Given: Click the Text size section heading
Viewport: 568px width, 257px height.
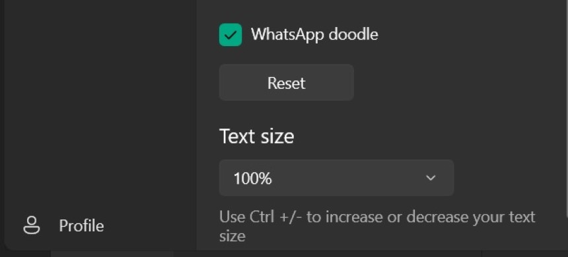Looking at the screenshot, I should click(256, 136).
